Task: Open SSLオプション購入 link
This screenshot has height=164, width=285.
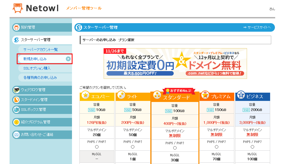Action: [45, 68]
